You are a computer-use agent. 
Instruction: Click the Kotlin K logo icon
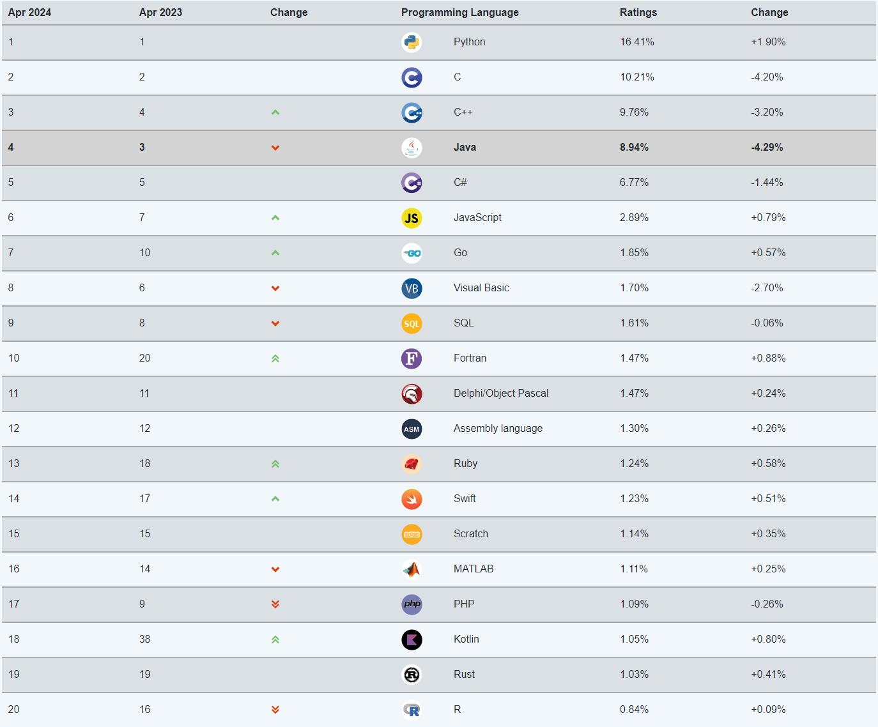click(412, 639)
